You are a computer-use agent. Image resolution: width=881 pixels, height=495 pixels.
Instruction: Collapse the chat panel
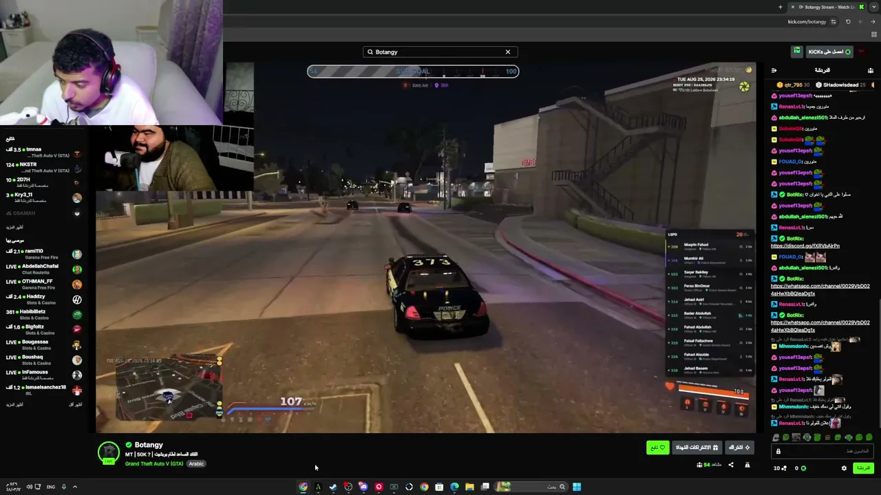[774, 70]
